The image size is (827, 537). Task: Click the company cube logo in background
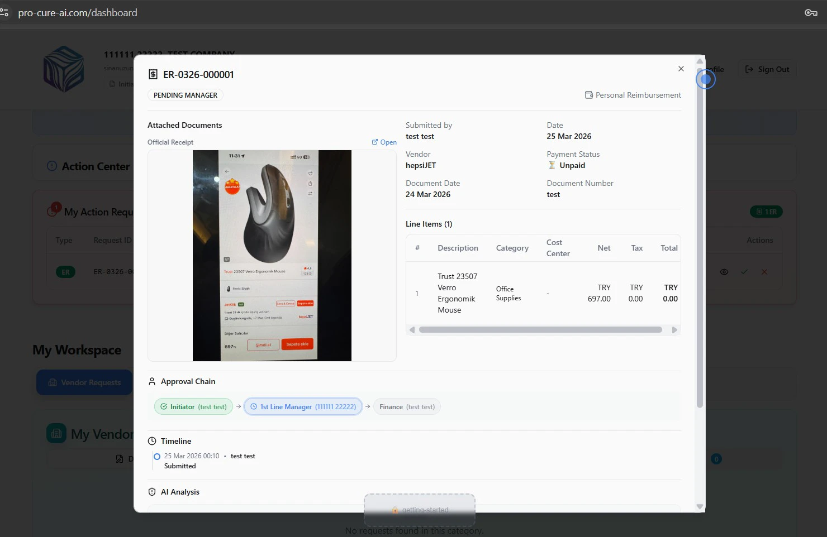pyautogui.click(x=64, y=69)
